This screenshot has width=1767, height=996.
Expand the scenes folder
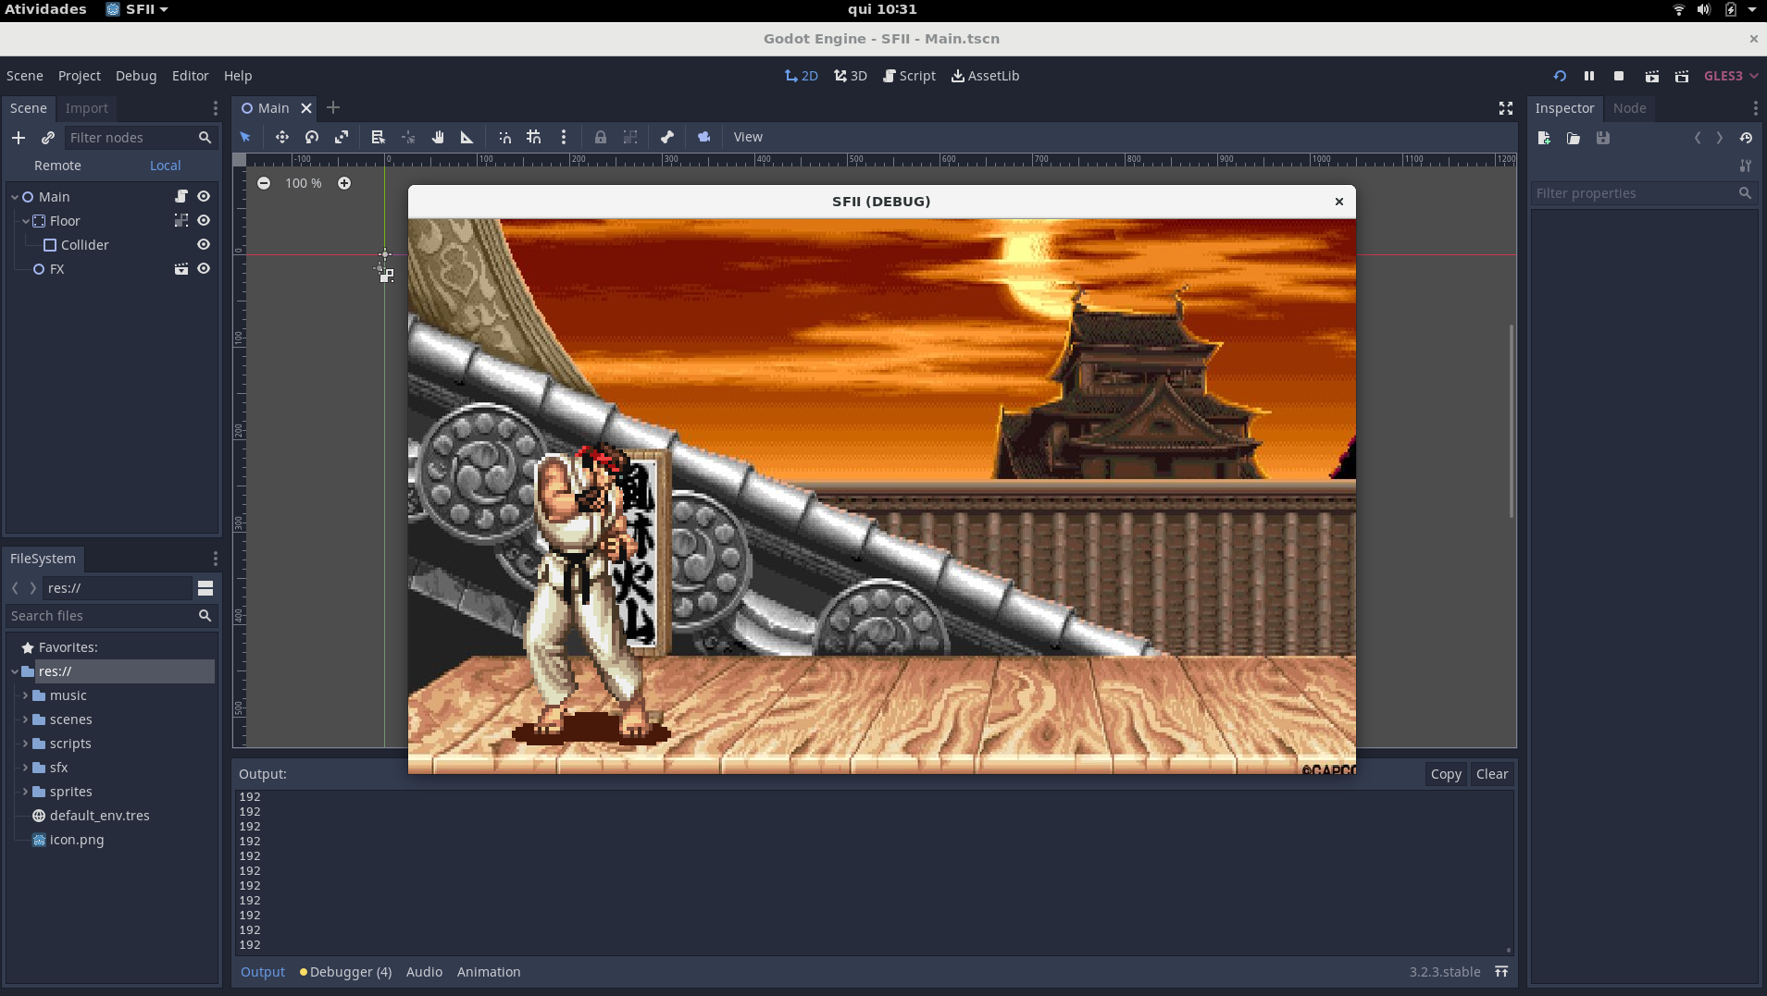click(25, 719)
